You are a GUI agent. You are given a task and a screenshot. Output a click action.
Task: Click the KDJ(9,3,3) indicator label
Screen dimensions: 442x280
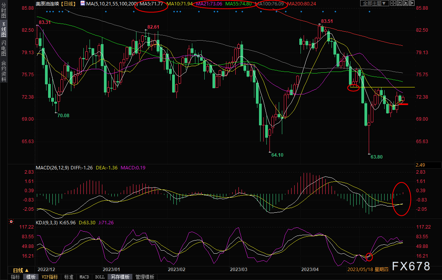(47, 222)
